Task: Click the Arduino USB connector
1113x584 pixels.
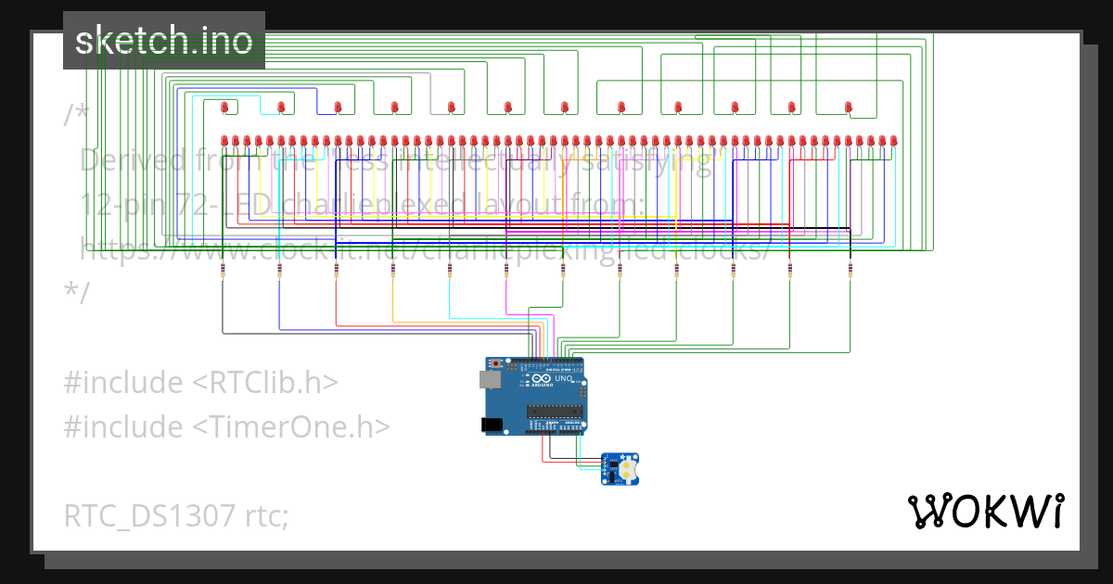Action: click(490, 379)
